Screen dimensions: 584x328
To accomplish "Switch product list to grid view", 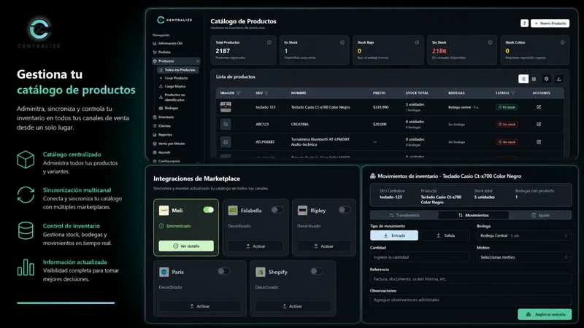I will [534, 79].
